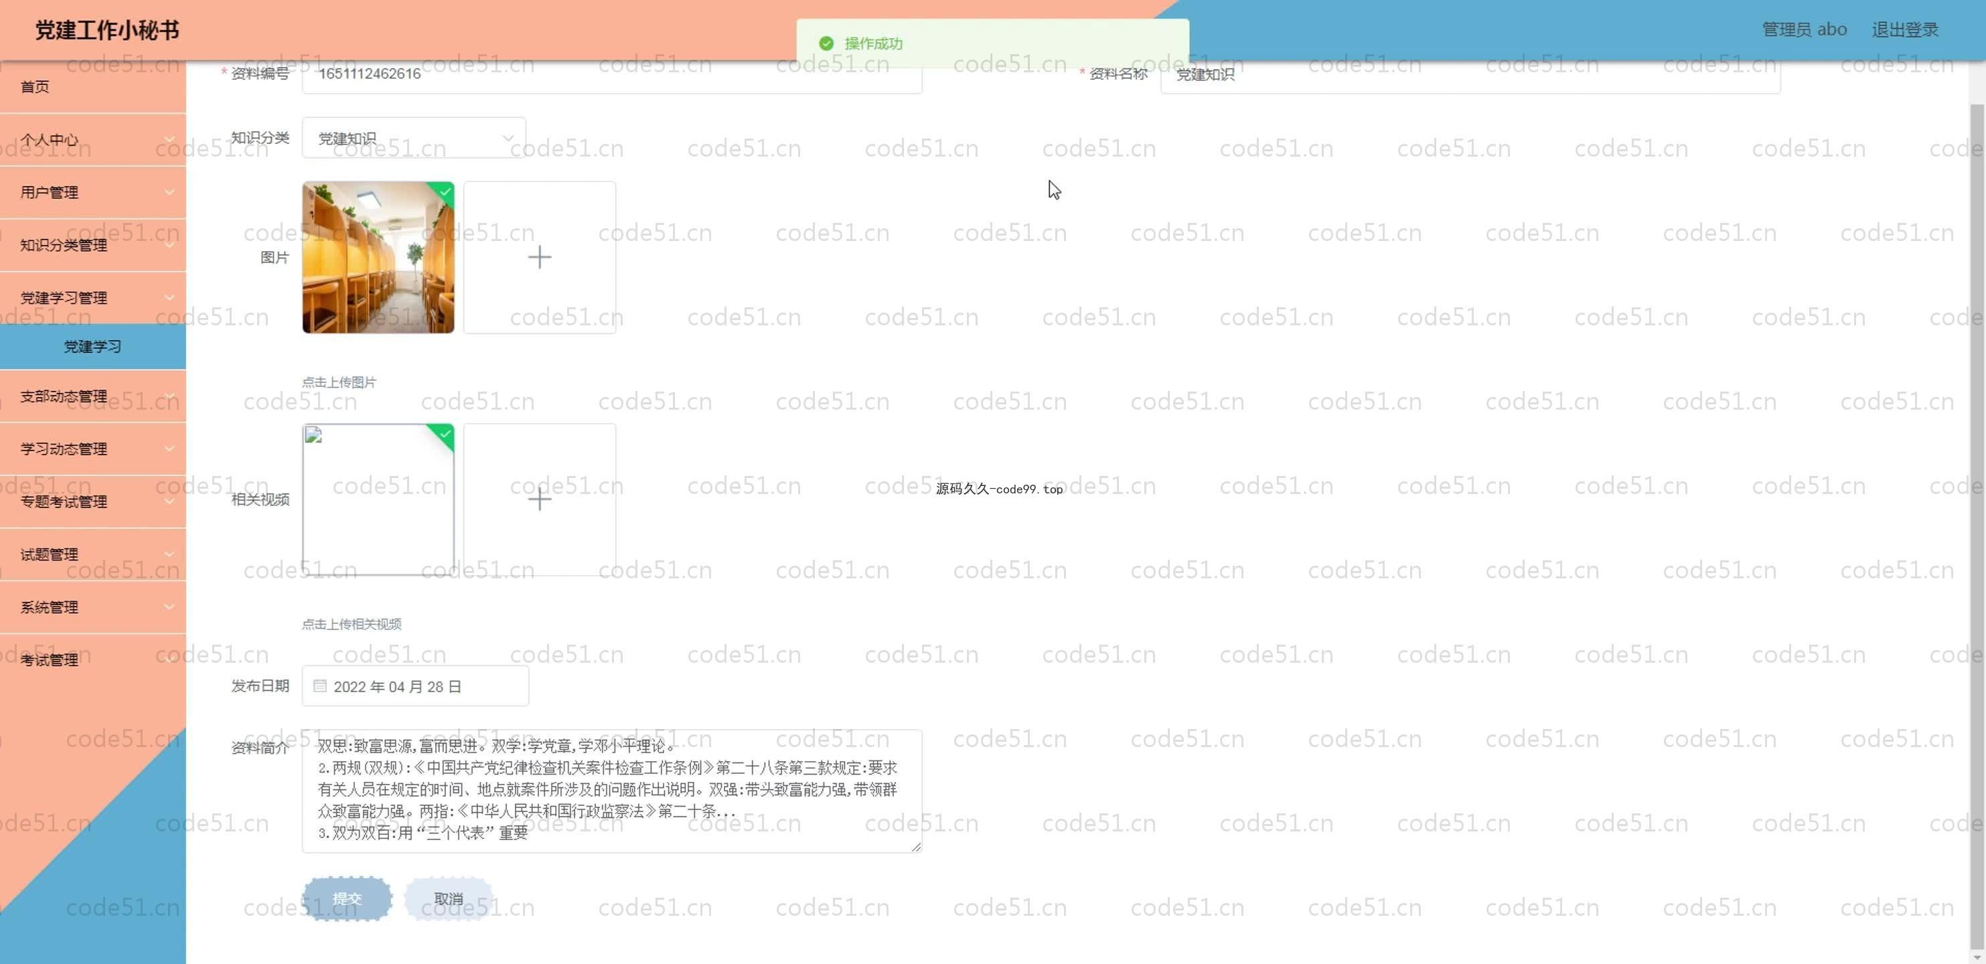The height and width of the screenshot is (964, 1986).
Task: Click broken image icon in video thumbnail
Action: [314, 435]
